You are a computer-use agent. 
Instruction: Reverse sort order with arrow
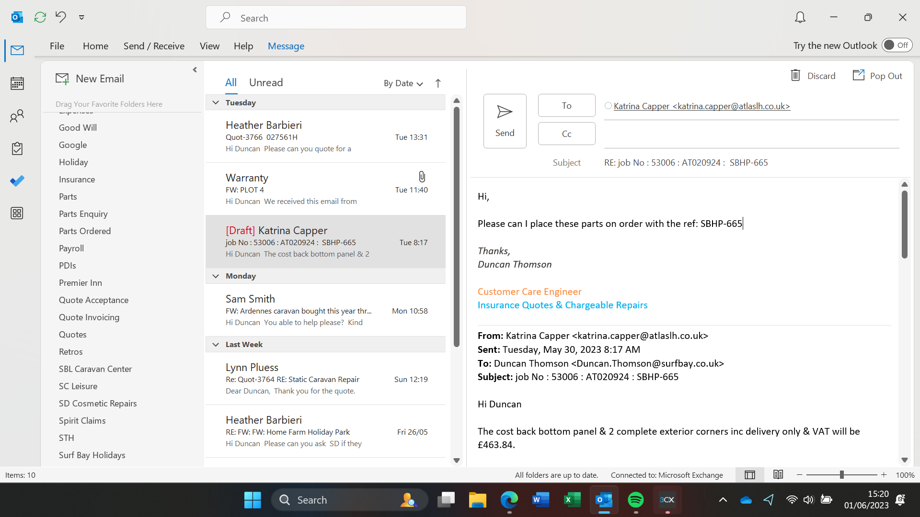point(438,83)
